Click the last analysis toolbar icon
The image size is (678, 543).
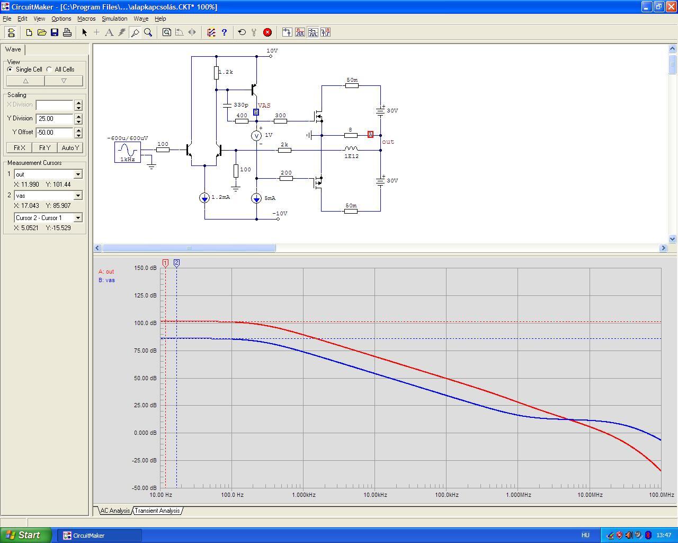point(325,32)
